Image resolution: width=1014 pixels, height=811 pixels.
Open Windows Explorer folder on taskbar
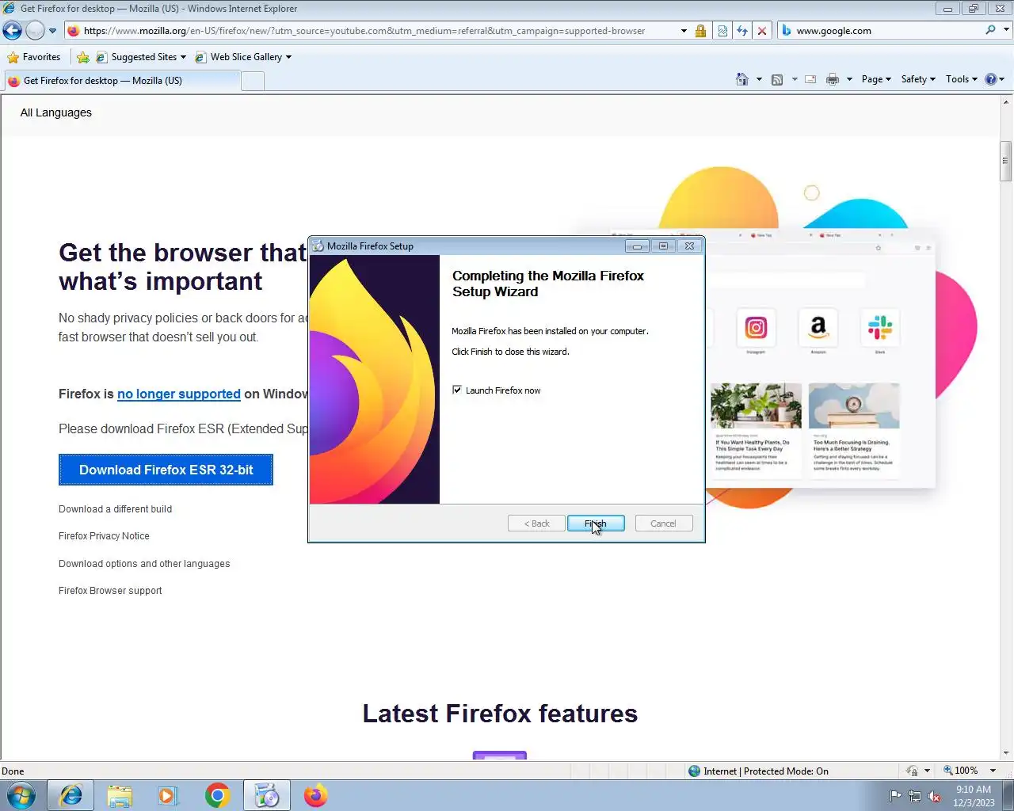click(120, 795)
